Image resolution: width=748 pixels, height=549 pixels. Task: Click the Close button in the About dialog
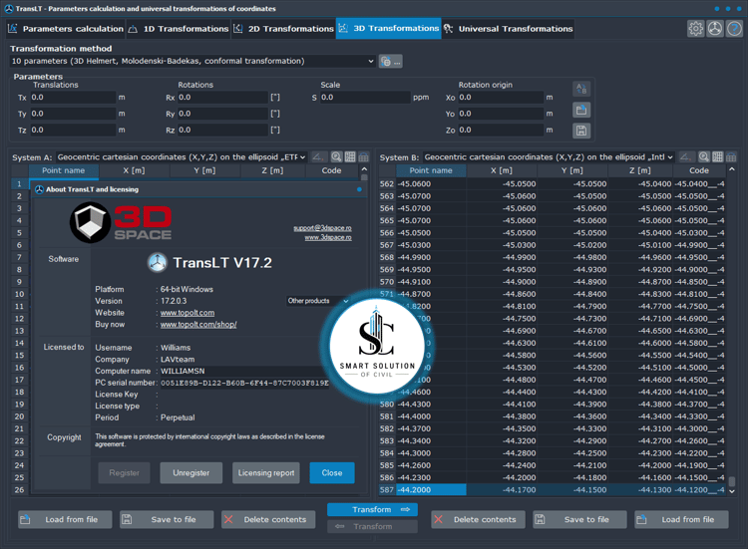(332, 472)
